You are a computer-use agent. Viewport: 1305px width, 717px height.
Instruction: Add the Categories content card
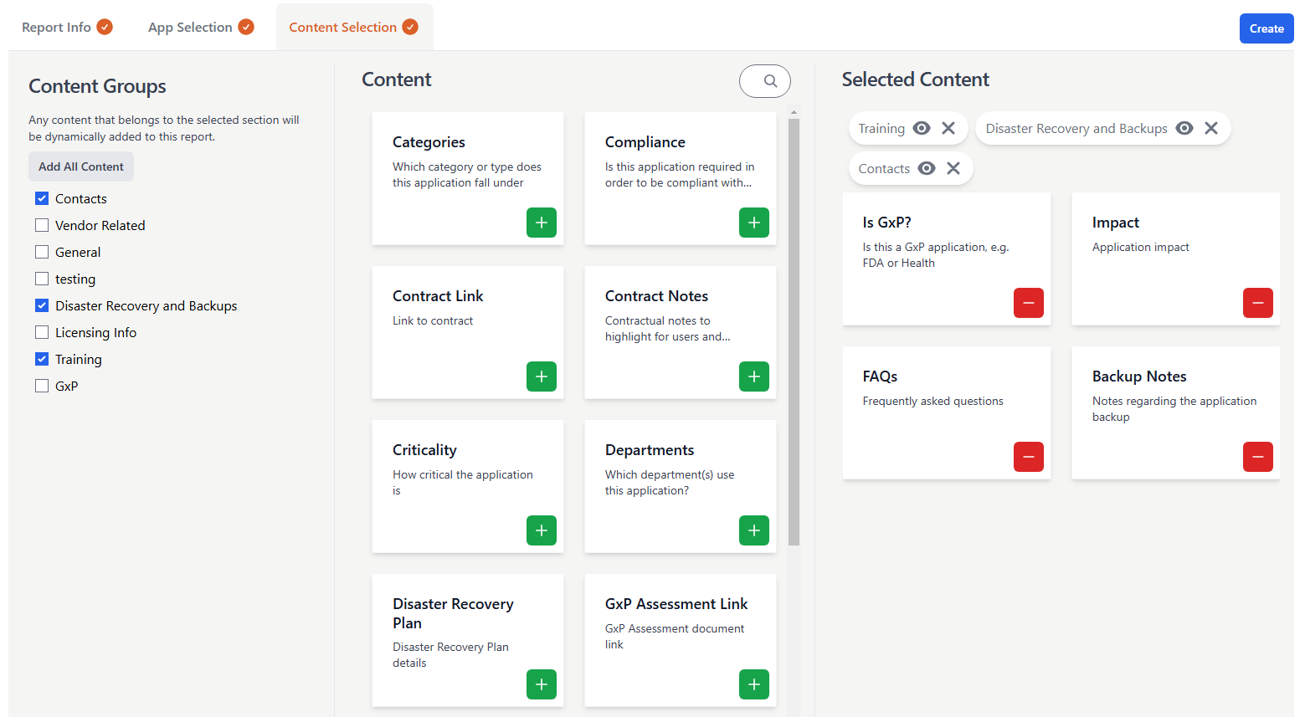click(x=541, y=223)
